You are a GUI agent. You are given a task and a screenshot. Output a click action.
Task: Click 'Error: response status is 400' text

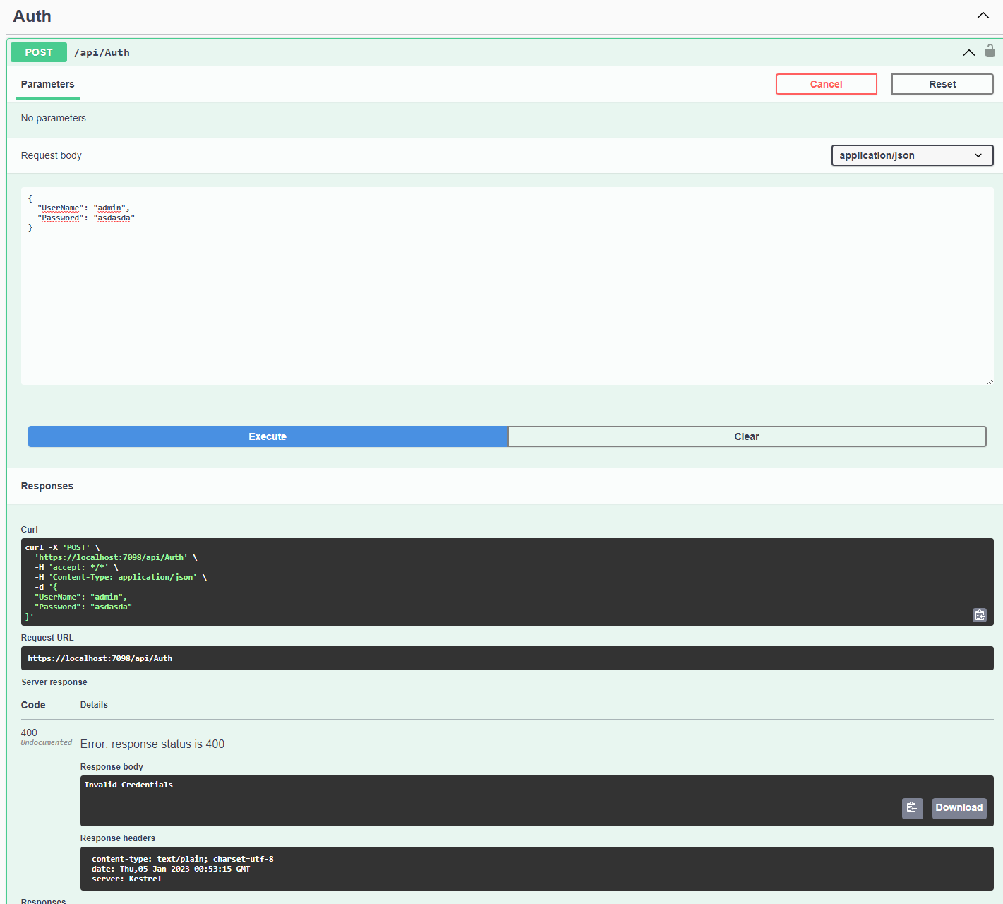[152, 744]
